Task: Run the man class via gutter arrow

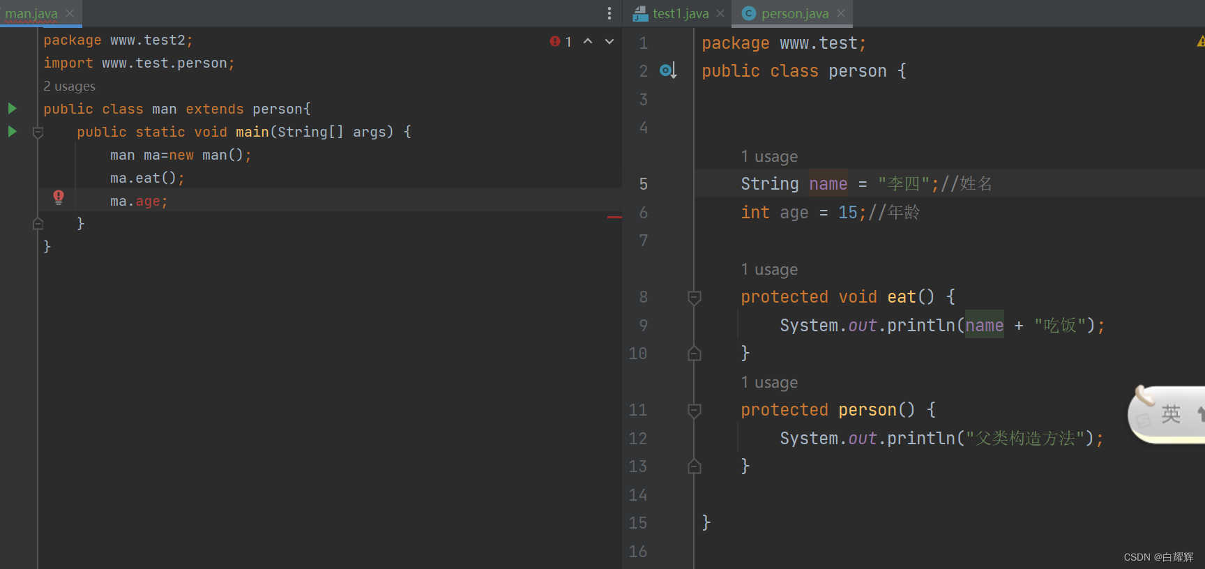Action: click(x=12, y=109)
